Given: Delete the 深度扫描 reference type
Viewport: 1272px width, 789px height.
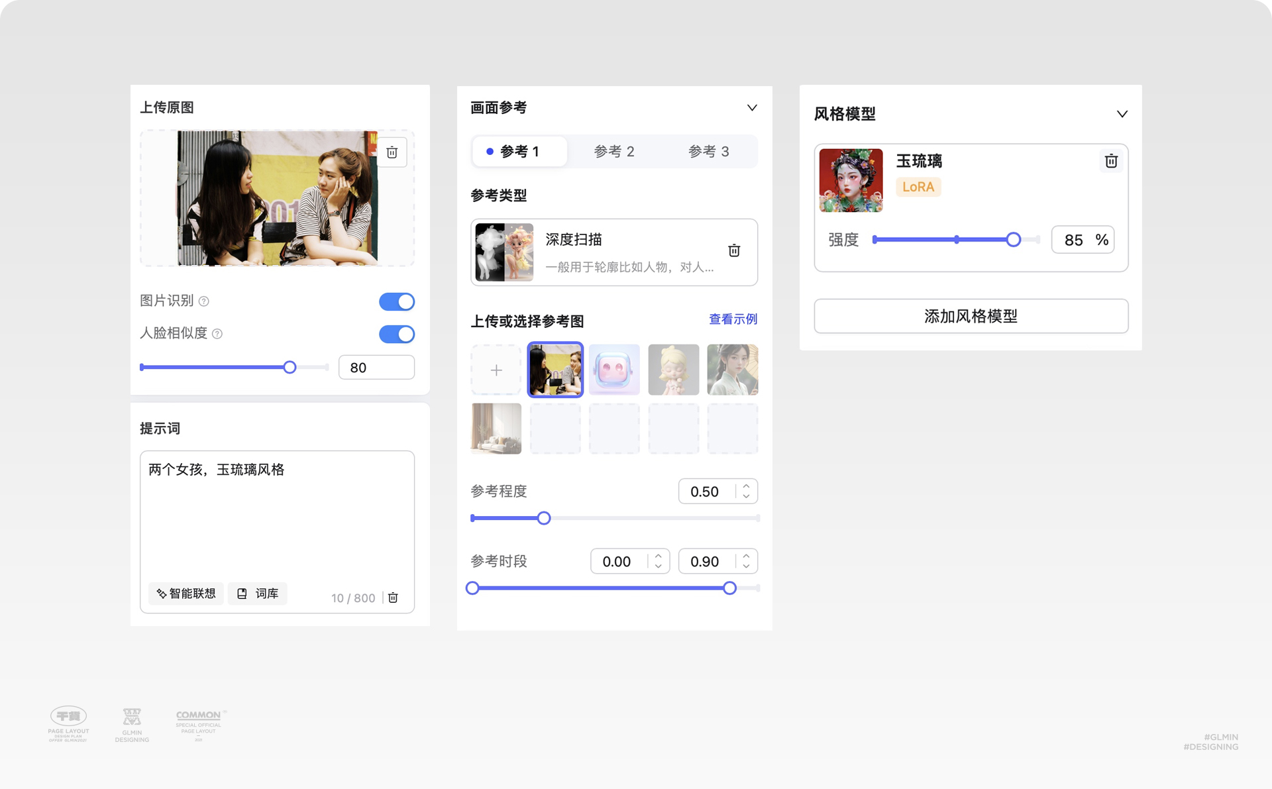Looking at the screenshot, I should [734, 250].
